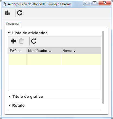Viewport: 113px width, 119px height.
Task: Click the top toolbar refresh icon
Action: (20, 13)
